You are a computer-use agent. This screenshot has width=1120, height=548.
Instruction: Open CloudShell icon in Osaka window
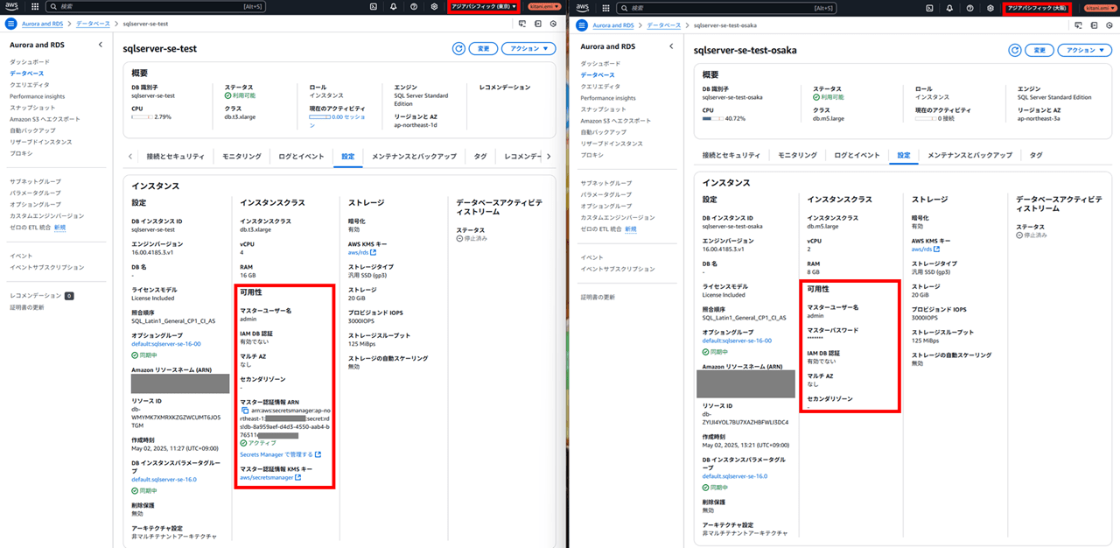[931, 7]
